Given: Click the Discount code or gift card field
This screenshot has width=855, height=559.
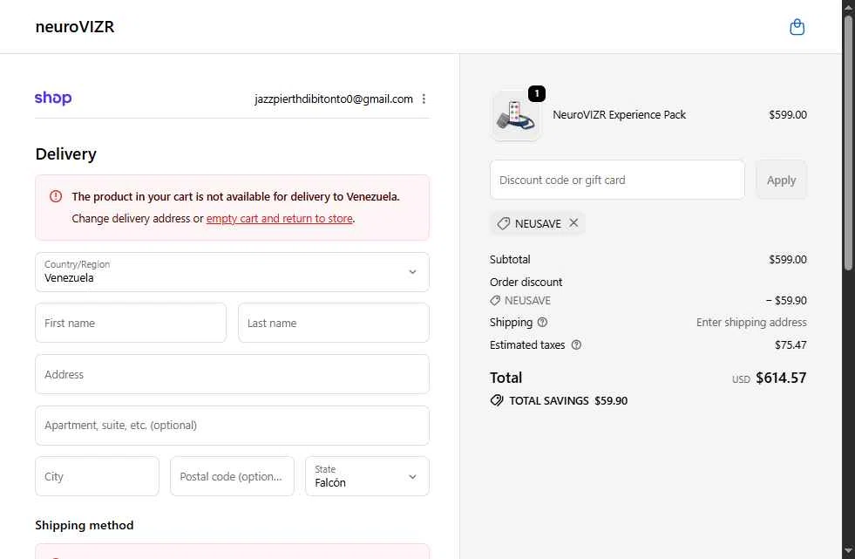Looking at the screenshot, I should [x=617, y=180].
